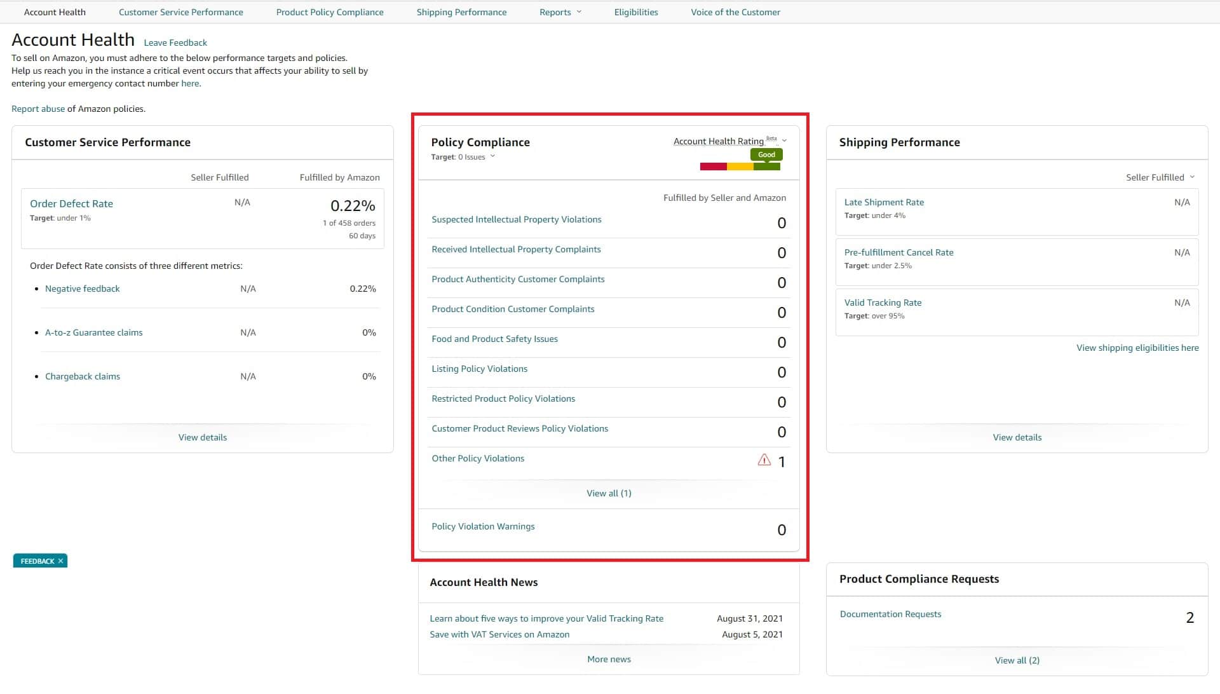This screenshot has width=1220, height=694.
Task: Click the red warning triangle beside Other Policy Violations
Action: point(764,459)
